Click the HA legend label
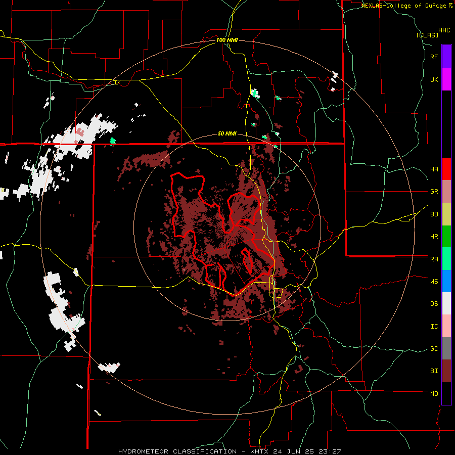Image resolution: width=455 pixels, height=455 pixels. tap(434, 169)
